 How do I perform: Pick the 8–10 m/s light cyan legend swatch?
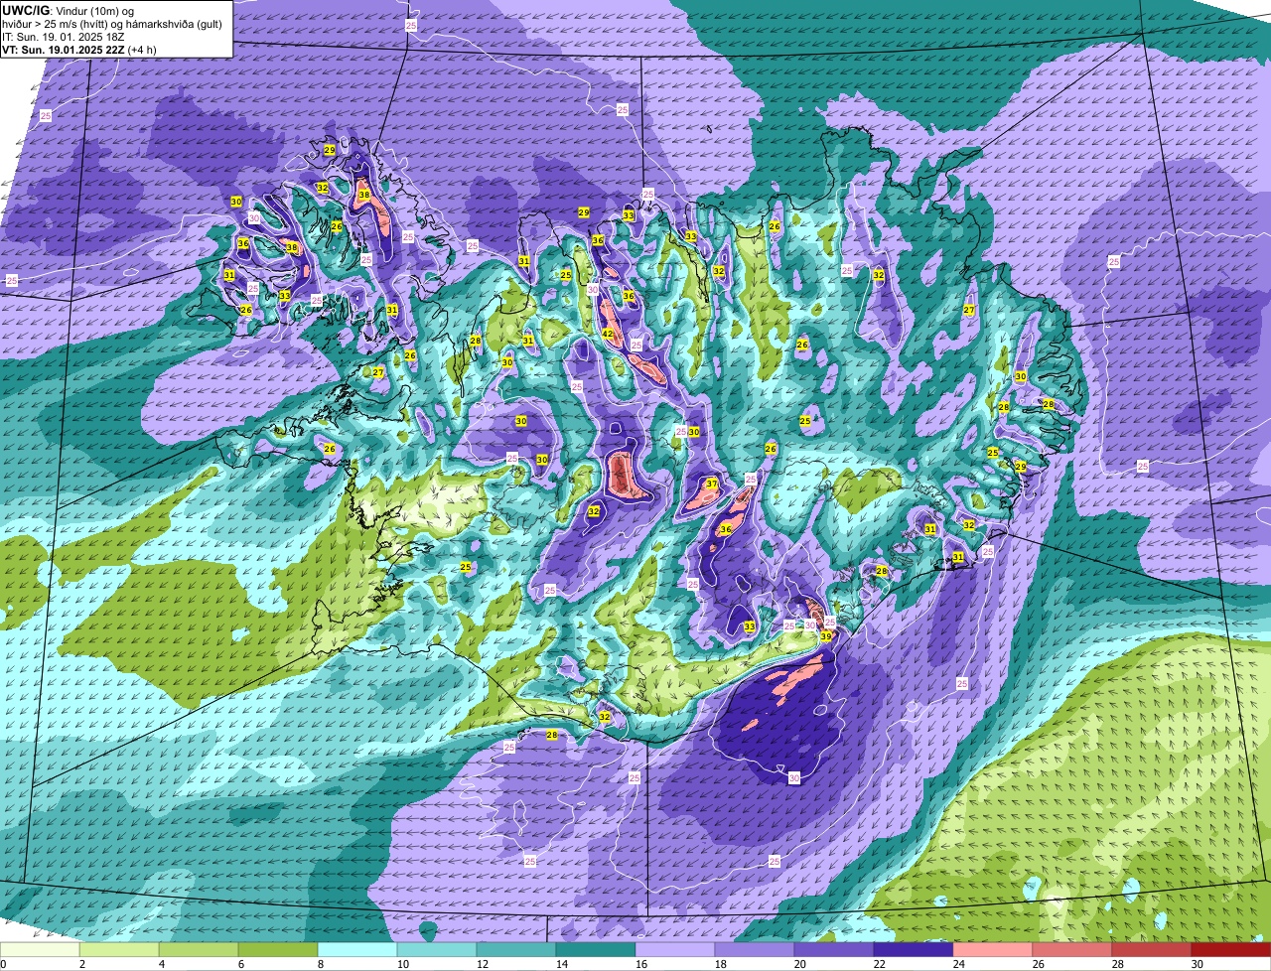click(x=357, y=950)
